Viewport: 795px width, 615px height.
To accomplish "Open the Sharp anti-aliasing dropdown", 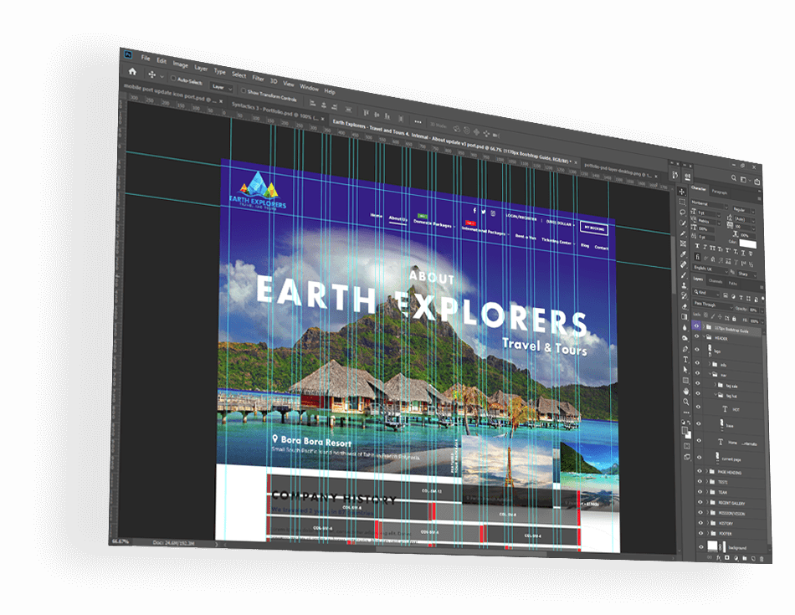I will [746, 274].
